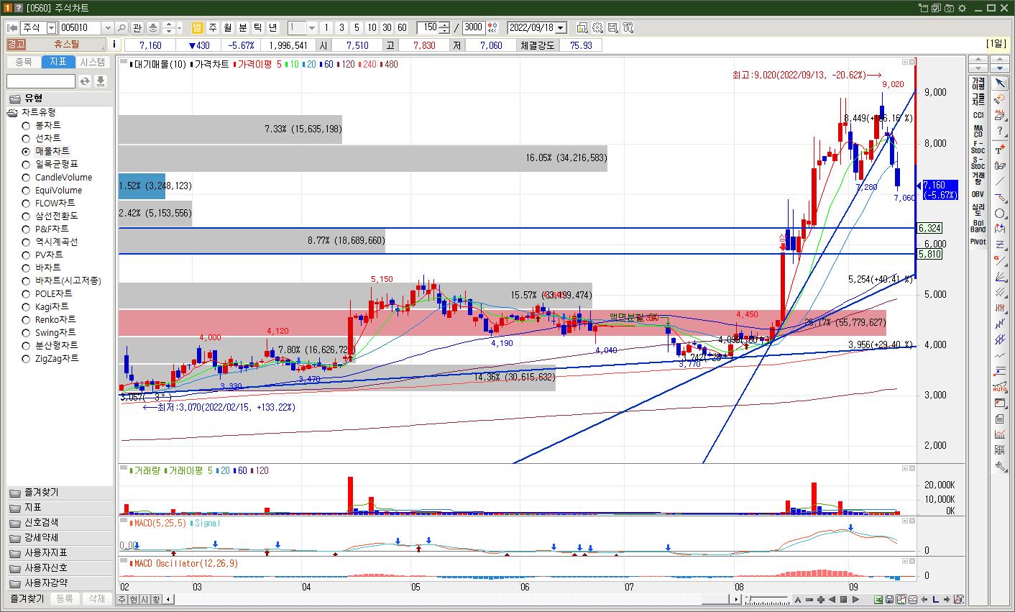Expand the 강세약세 section
1015x612 pixels.
60,538
